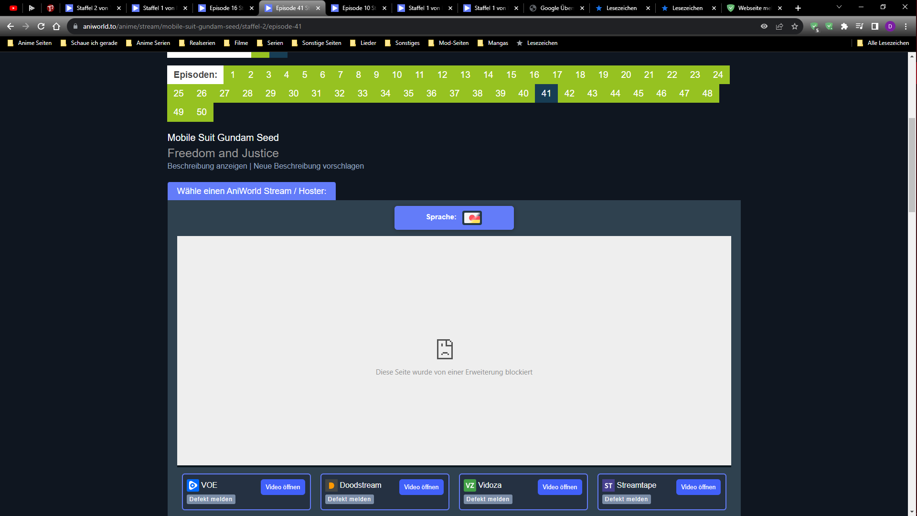Image resolution: width=917 pixels, height=516 pixels.
Task: Open the Anime Serien bookmark folder
Action: click(x=148, y=43)
